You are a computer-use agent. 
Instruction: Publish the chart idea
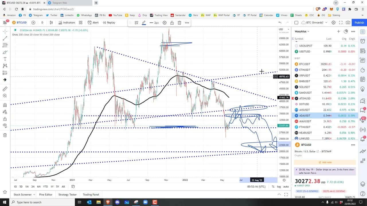click(359, 23)
